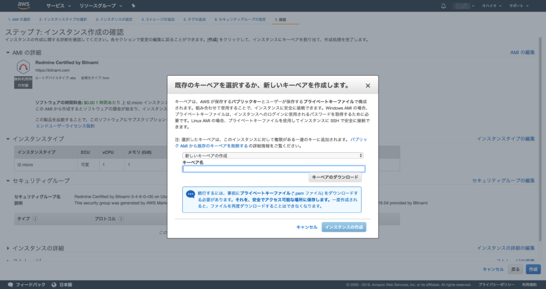The height and width of the screenshot is (289, 546).
Task: Switch to 6. セキュリティグループの設定 tab
Action: coord(240,20)
